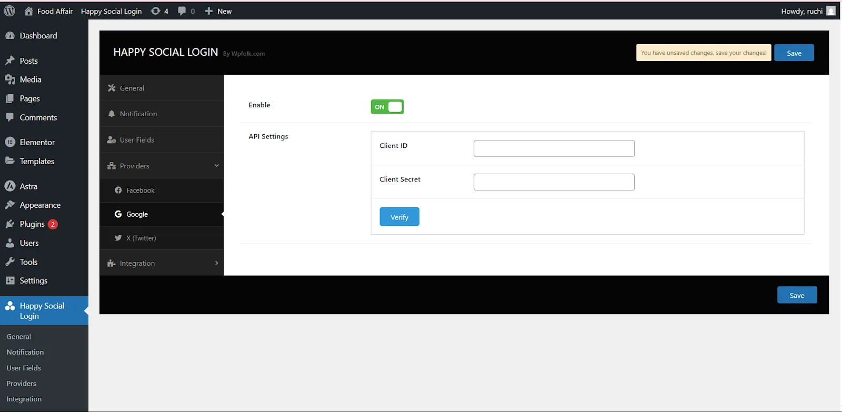Collapse the Providers section chevron
Screen dimensions: 842x412
pos(216,166)
